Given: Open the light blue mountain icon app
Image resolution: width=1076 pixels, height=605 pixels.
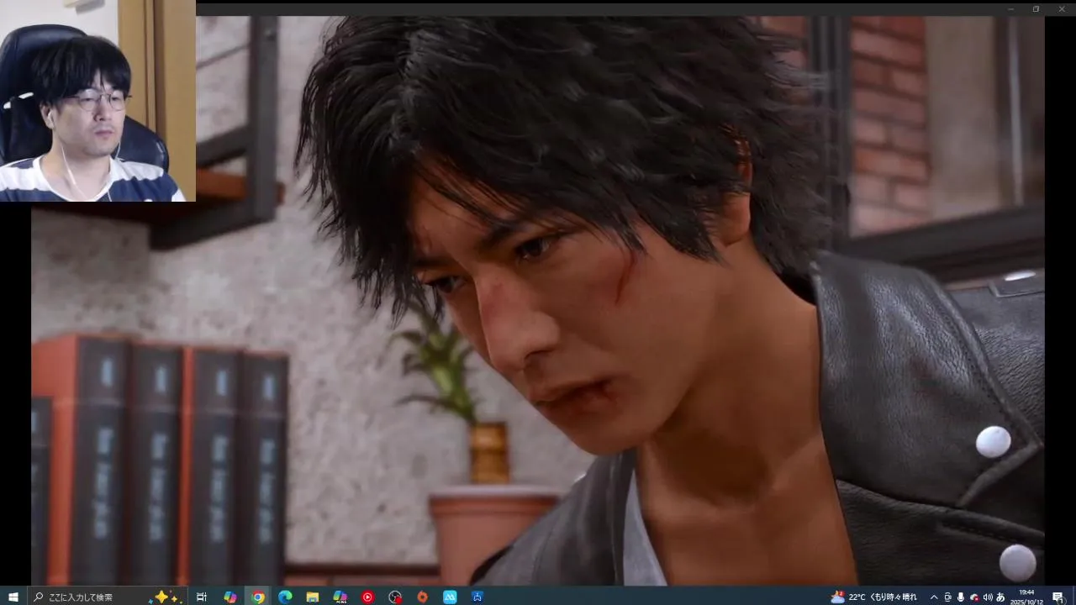Looking at the screenshot, I should click(x=450, y=597).
